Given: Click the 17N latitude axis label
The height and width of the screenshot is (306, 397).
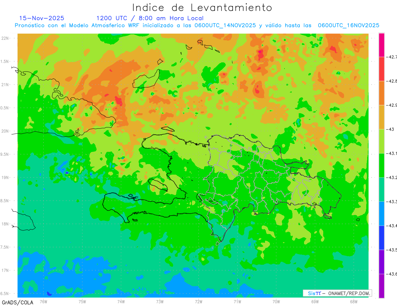Looking at the screenshot, I should tap(5, 270).
